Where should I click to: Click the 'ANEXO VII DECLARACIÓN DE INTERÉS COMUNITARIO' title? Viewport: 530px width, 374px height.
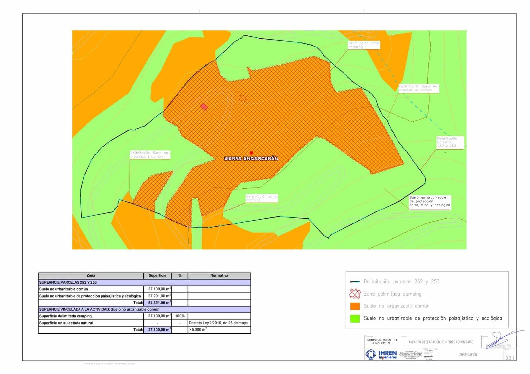tap(441, 342)
